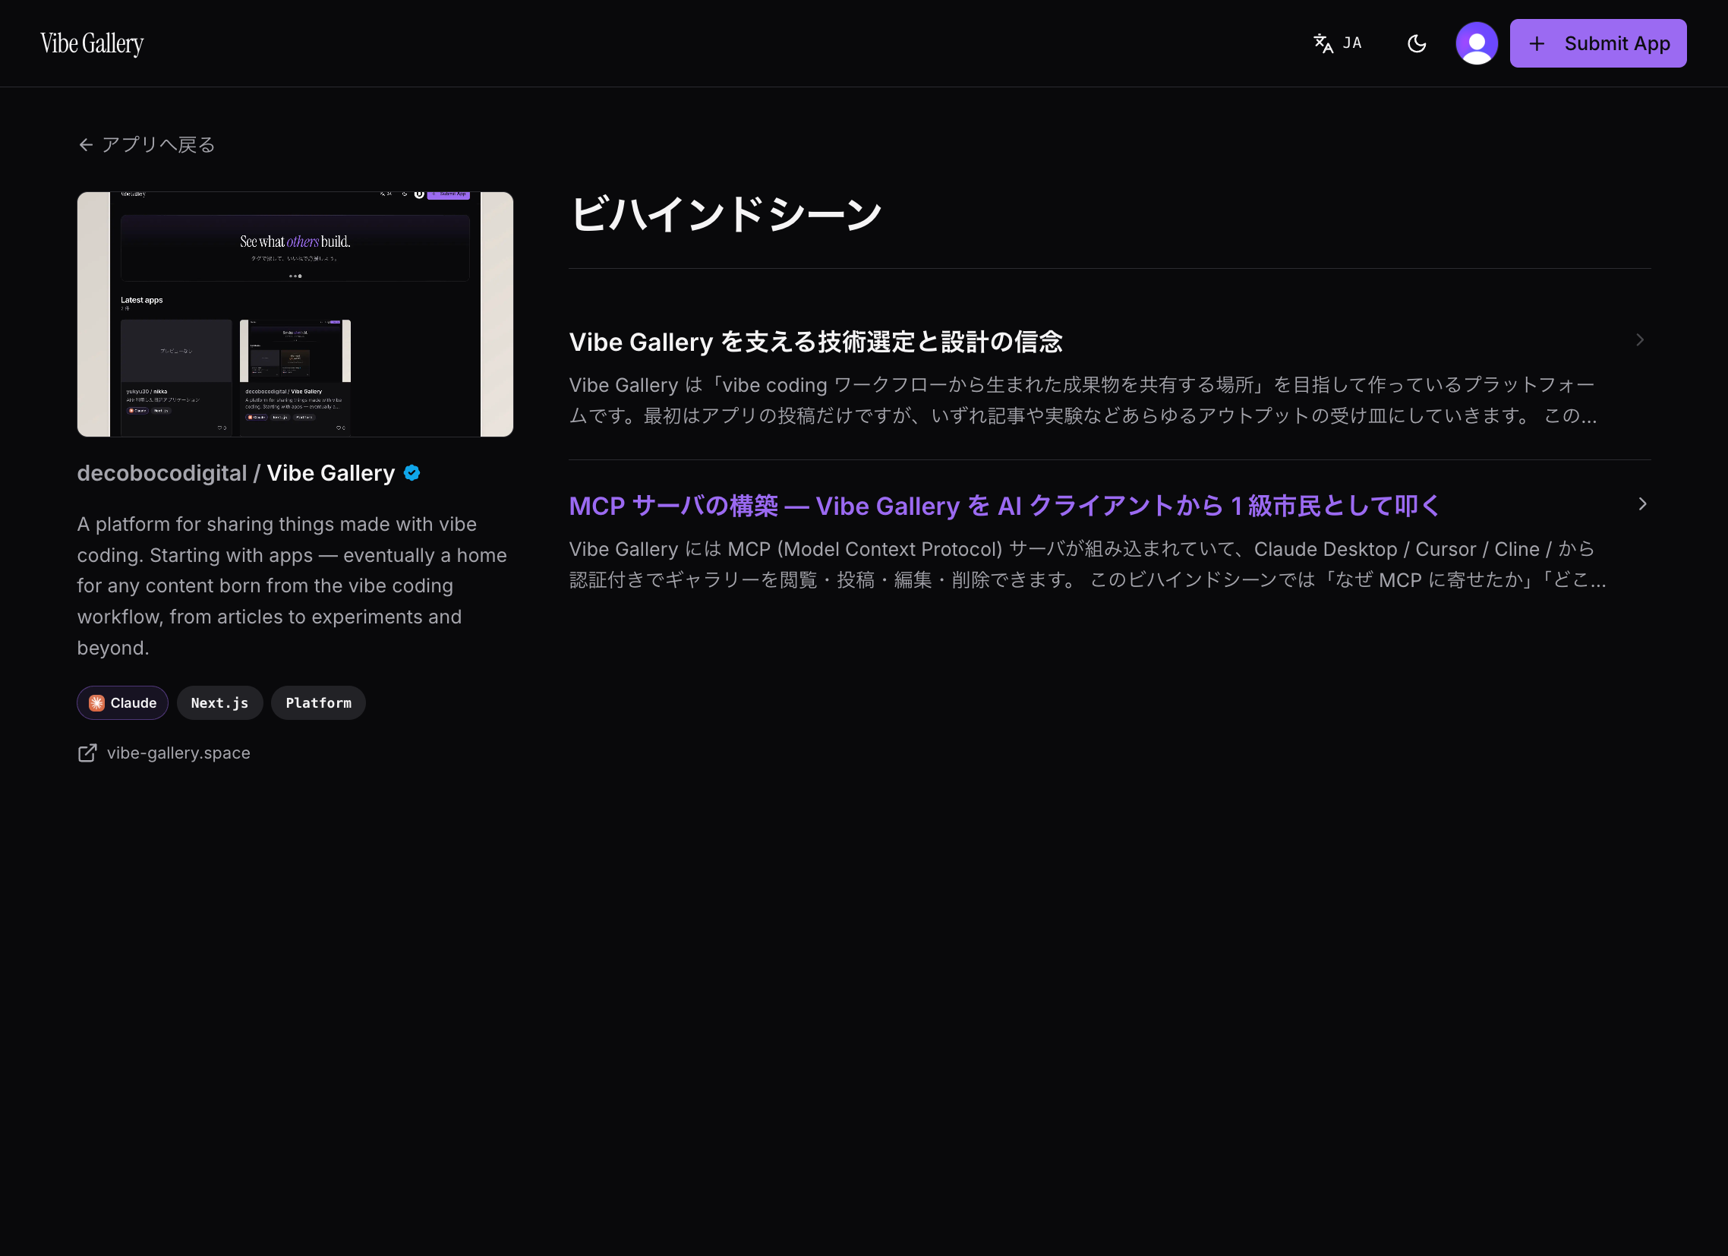Image resolution: width=1728 pixels, height=1256 pixels.
Task: Click the MCP article excerpt text
Action: click(1087, 564)
